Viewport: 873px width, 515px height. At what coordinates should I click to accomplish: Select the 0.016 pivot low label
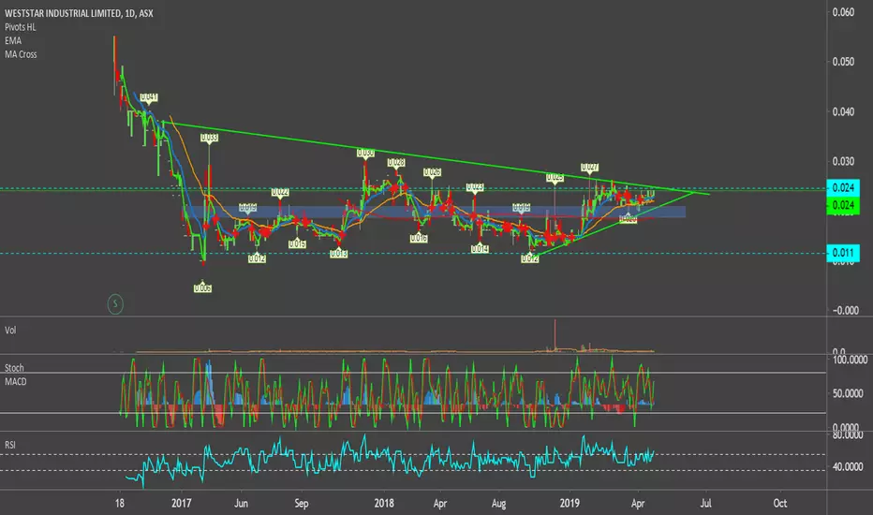pos(419,238)
